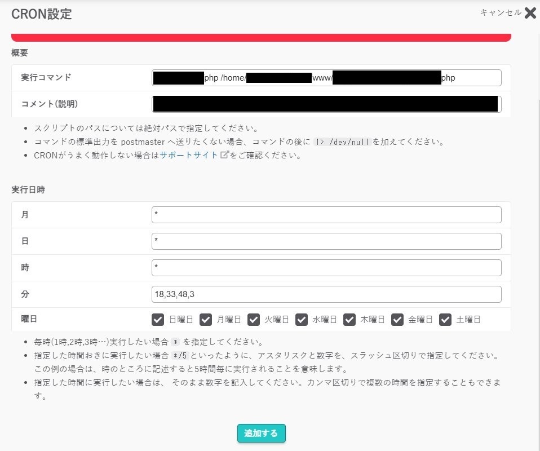Click the 曜日 row label

[29, 319]
